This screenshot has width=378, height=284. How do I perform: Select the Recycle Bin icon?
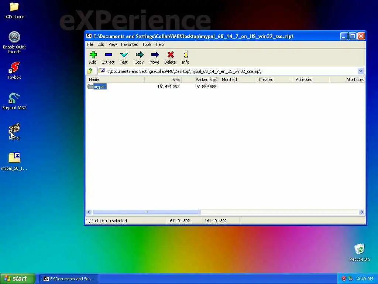(360, 252)
